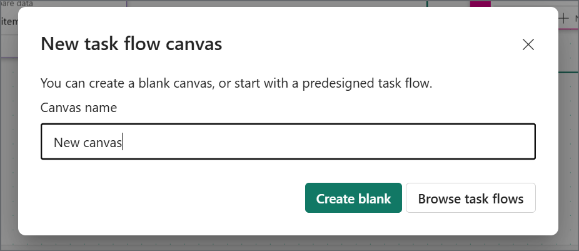Click the partial 'pare data' text at top left
Viewport: 579px width, 251px height.
pyautogui.click(x=16, y=3)
